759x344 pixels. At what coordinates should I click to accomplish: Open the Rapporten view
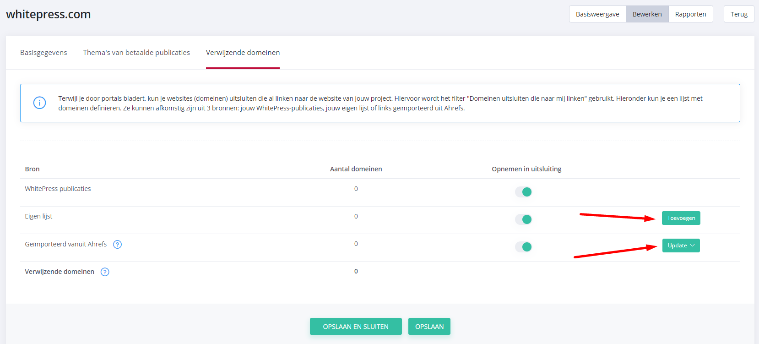click(691, 14)
